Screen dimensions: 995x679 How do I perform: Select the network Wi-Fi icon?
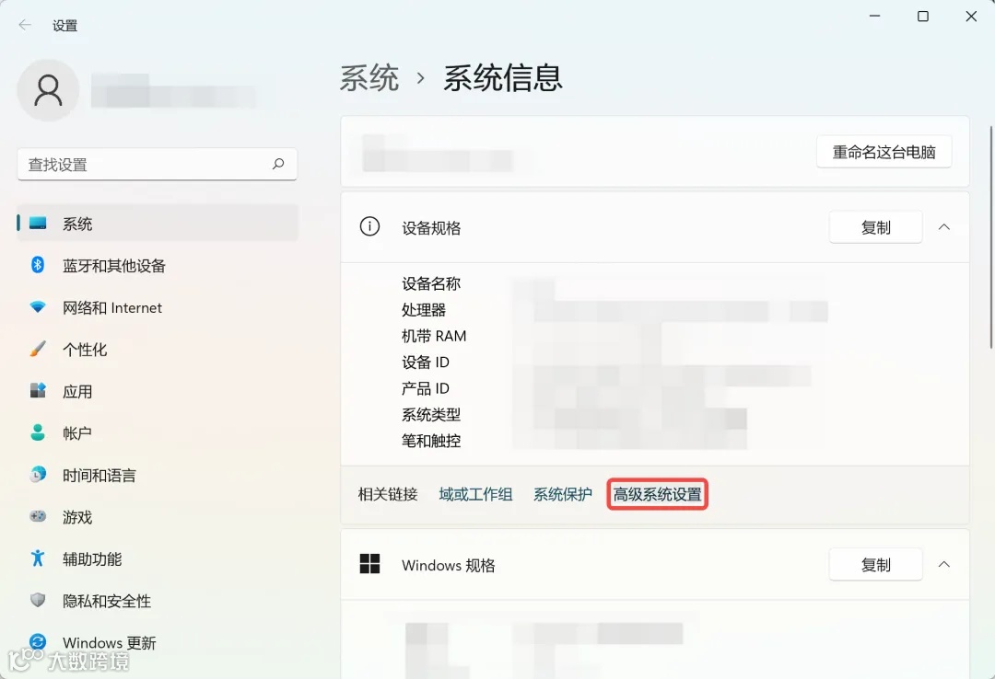[38, 307]
